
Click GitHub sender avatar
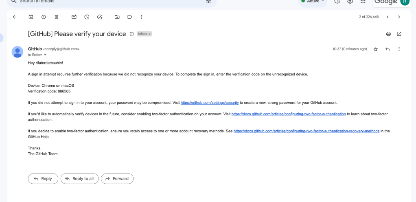[x=18, y=52]
